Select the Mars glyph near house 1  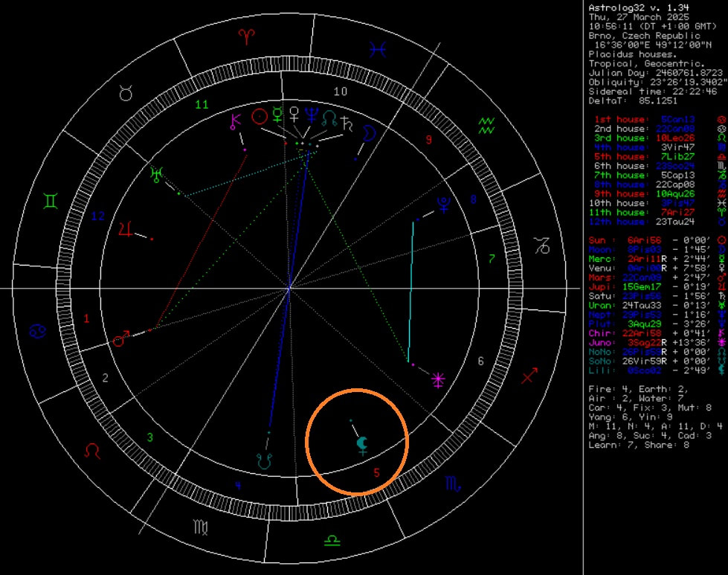tap(120, 340)
